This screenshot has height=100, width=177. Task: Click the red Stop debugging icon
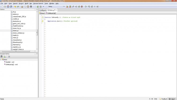tap(82, 7)
